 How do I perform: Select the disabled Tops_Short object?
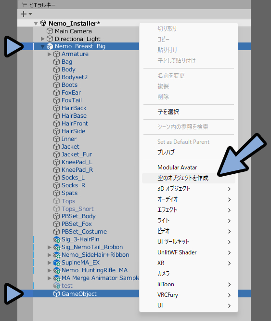pos(77,209)
